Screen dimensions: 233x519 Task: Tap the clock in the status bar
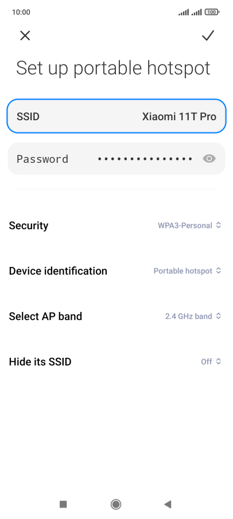pos(21,12)
